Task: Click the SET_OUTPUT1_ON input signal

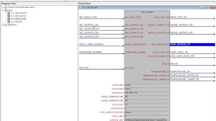Action: [x=89, y=25]
